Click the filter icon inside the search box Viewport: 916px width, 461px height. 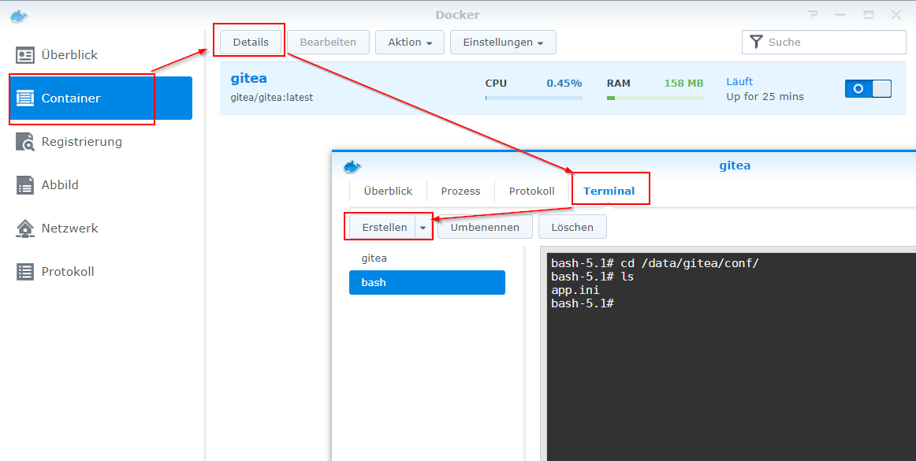click(x=757, y=42)
